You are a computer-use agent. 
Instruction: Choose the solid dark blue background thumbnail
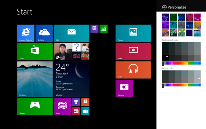click(x=189, y=33)
